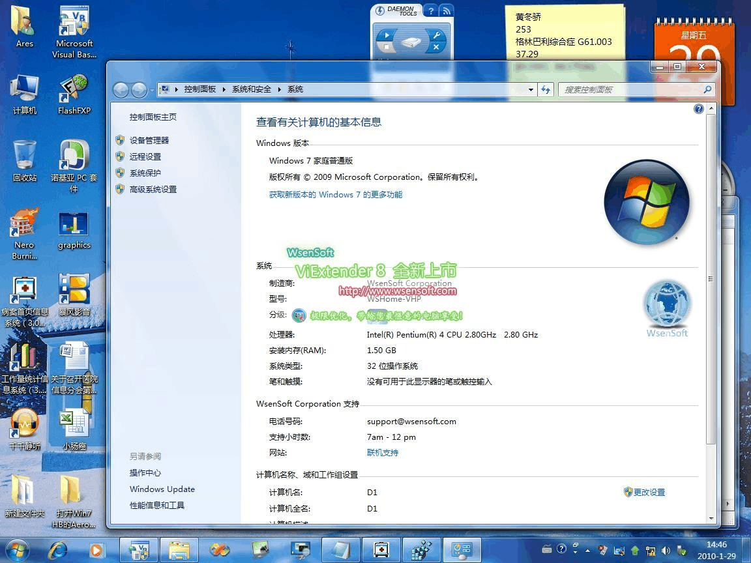Open 控制面板主页 link
Viewport: 751px width, 563px height.
point(153,117)
